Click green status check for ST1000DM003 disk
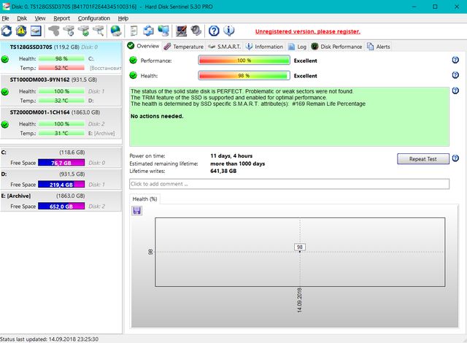Image resolution: width=467 pixels, height=343 pixels. (5, 92)
